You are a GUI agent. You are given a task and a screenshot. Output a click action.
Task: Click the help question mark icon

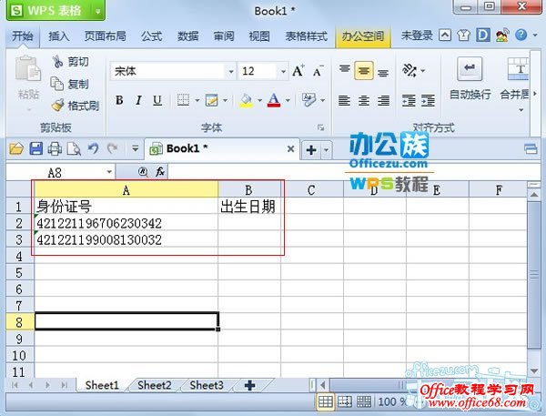point(521,35)
